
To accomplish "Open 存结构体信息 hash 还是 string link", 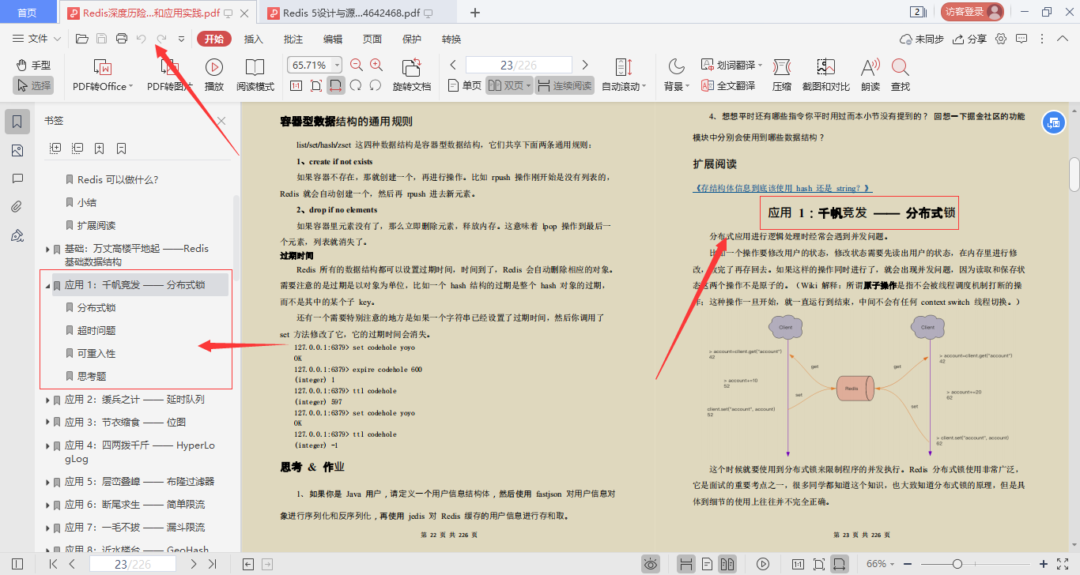I will 783,188.
